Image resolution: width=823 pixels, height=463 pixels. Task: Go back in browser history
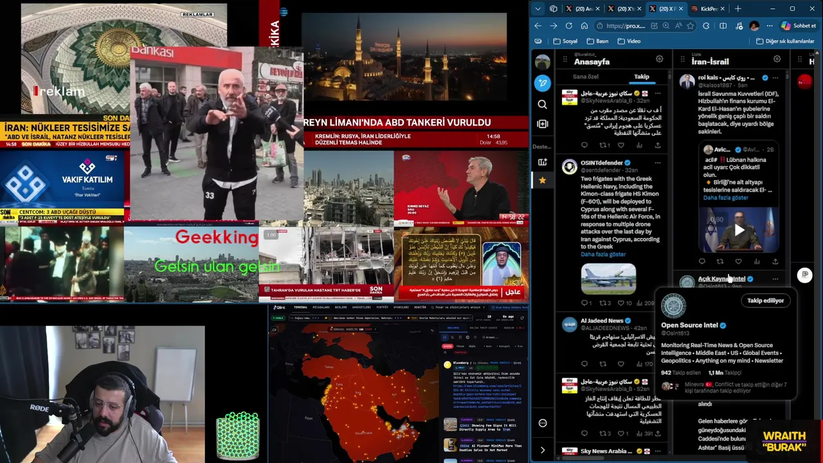click(538, 26)
